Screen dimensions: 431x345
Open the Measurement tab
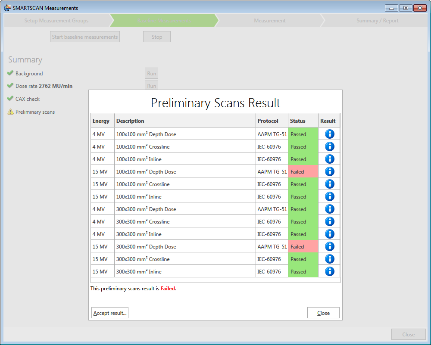[270, 20]
